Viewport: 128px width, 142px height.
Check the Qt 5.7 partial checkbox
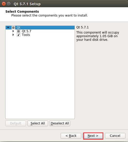pyautogui.click(x=19, y=31)
